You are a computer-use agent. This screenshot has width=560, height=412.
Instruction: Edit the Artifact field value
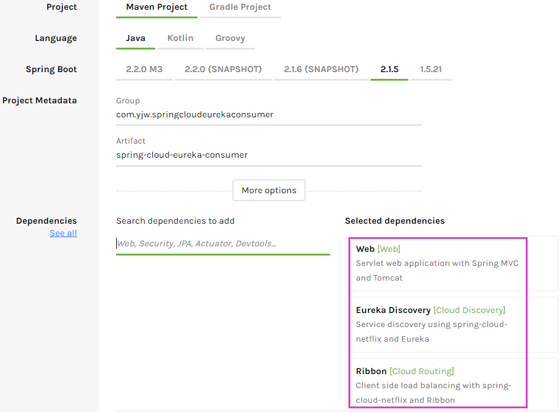pos(269,155)
